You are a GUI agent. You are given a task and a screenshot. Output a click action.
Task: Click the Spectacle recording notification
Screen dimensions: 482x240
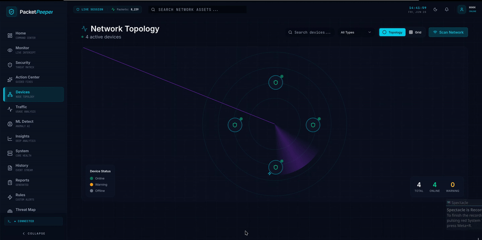point(464,214)
